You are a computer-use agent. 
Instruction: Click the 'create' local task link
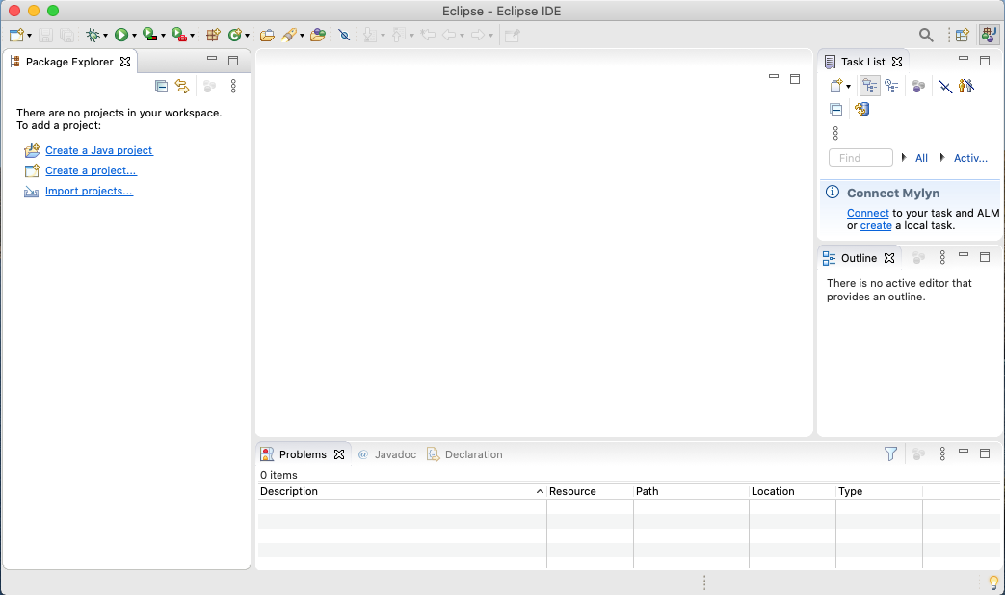point(876,226)
